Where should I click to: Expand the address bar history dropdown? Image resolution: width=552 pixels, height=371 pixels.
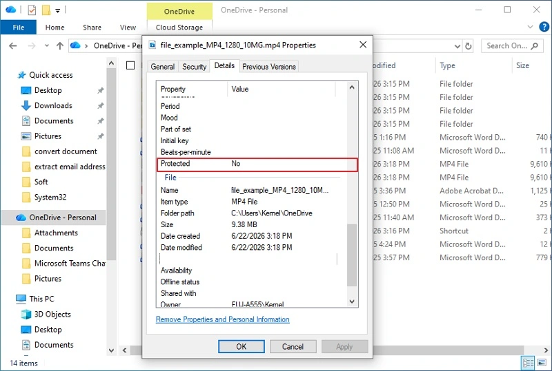click(457, 46)
